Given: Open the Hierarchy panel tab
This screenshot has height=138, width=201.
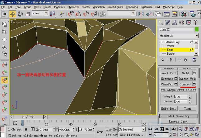Looking at the screenshot, I should 175,22.
